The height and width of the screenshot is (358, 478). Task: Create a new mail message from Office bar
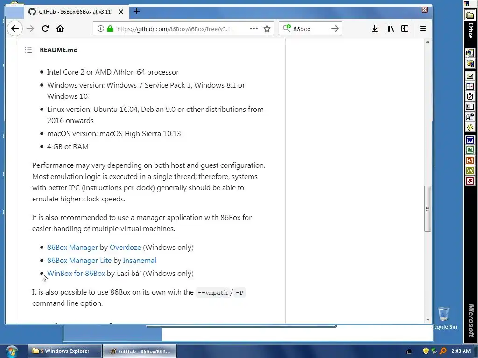(x=470, y=76)
